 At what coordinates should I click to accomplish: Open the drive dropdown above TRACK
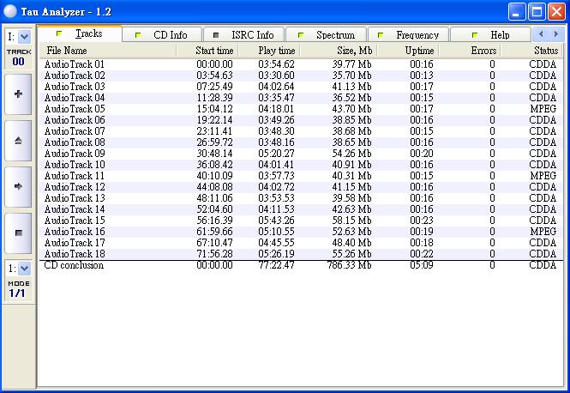click(24, 36)
